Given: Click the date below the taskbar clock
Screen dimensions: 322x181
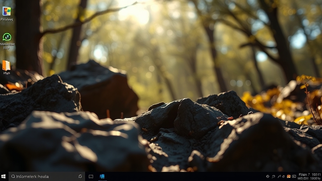Looking at the screenshot, I should pos(309,178).
